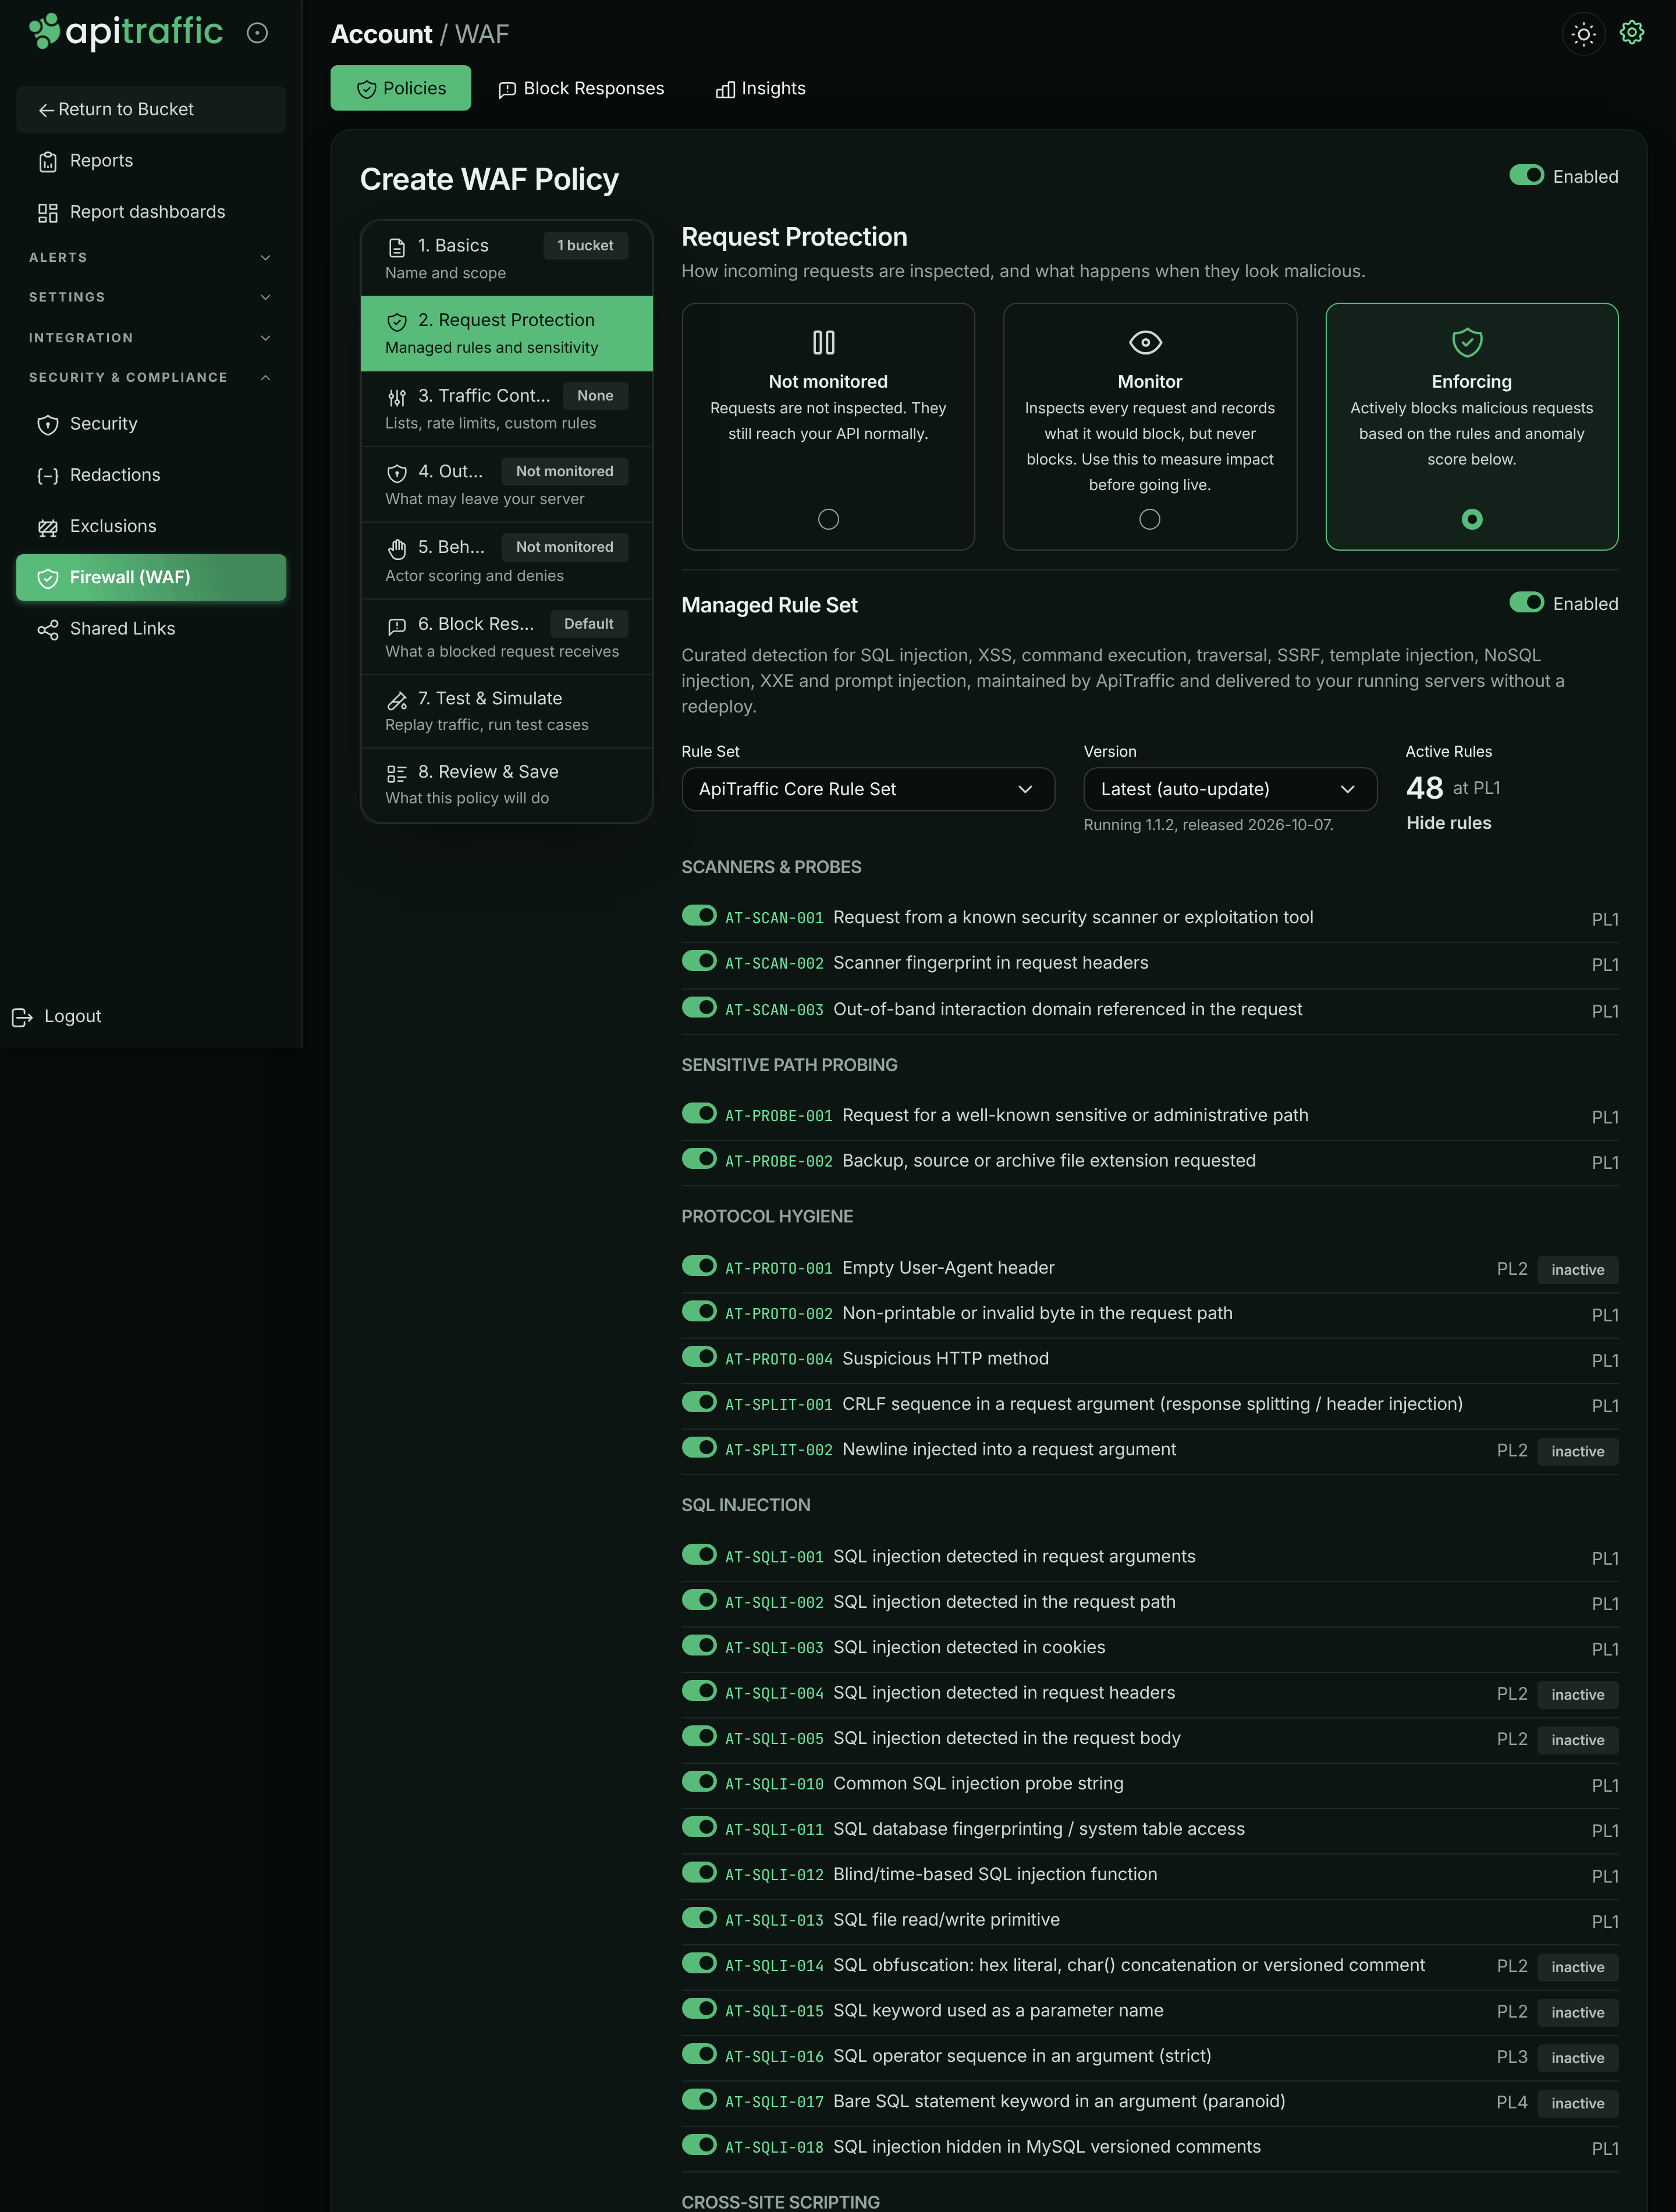This screenshot has width=1676, height=2212.
Task: Open Firewall (WAF) in sidebar
Action: [x=150, y=578]
